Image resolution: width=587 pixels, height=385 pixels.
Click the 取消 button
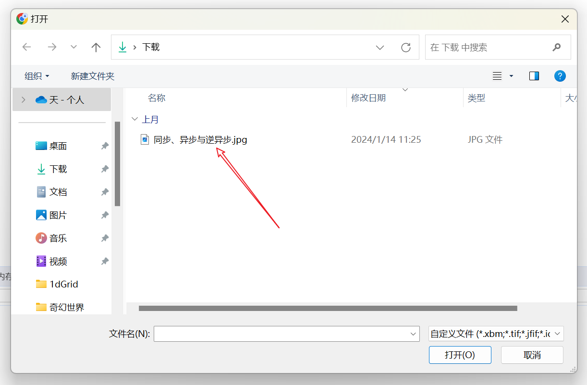(532, 355)
